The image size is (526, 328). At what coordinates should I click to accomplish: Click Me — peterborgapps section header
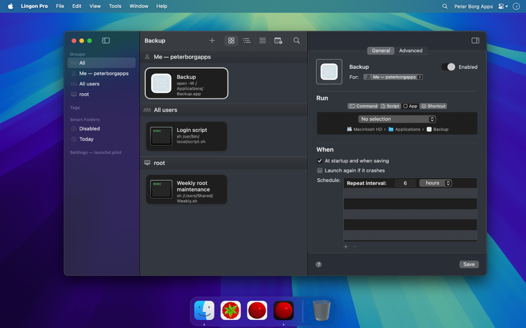tap(224, 57)
